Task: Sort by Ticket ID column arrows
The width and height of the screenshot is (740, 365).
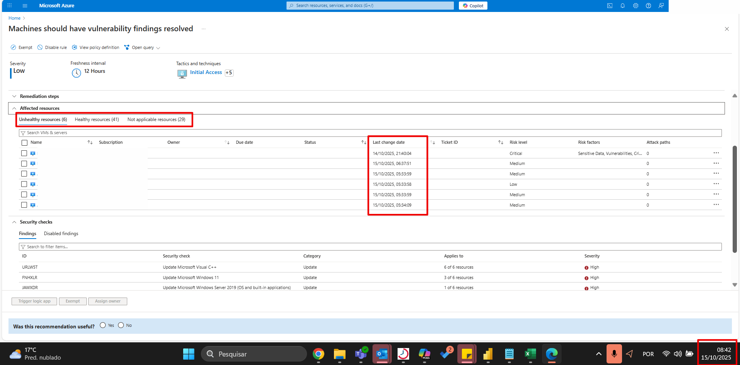Action: 501,142
